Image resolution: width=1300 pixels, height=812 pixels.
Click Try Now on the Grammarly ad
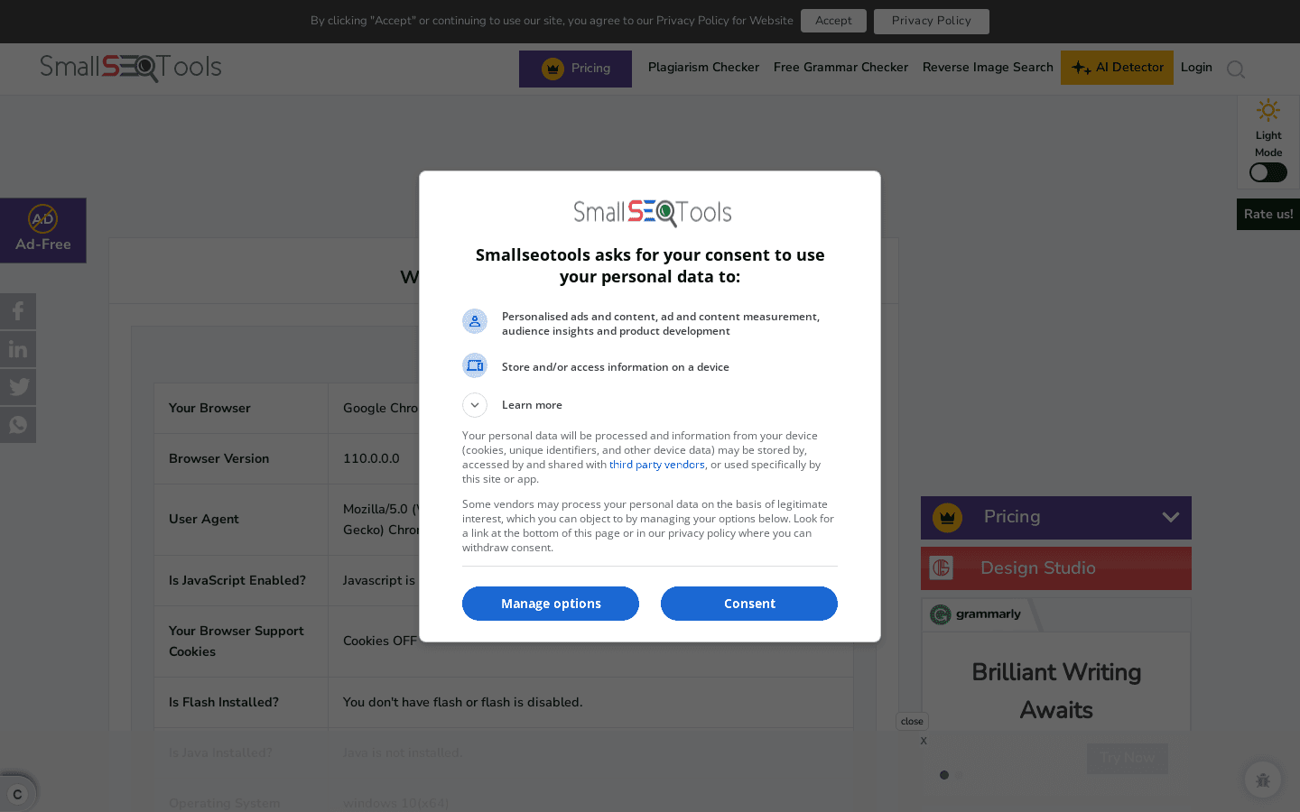(x=1127, y=758)
